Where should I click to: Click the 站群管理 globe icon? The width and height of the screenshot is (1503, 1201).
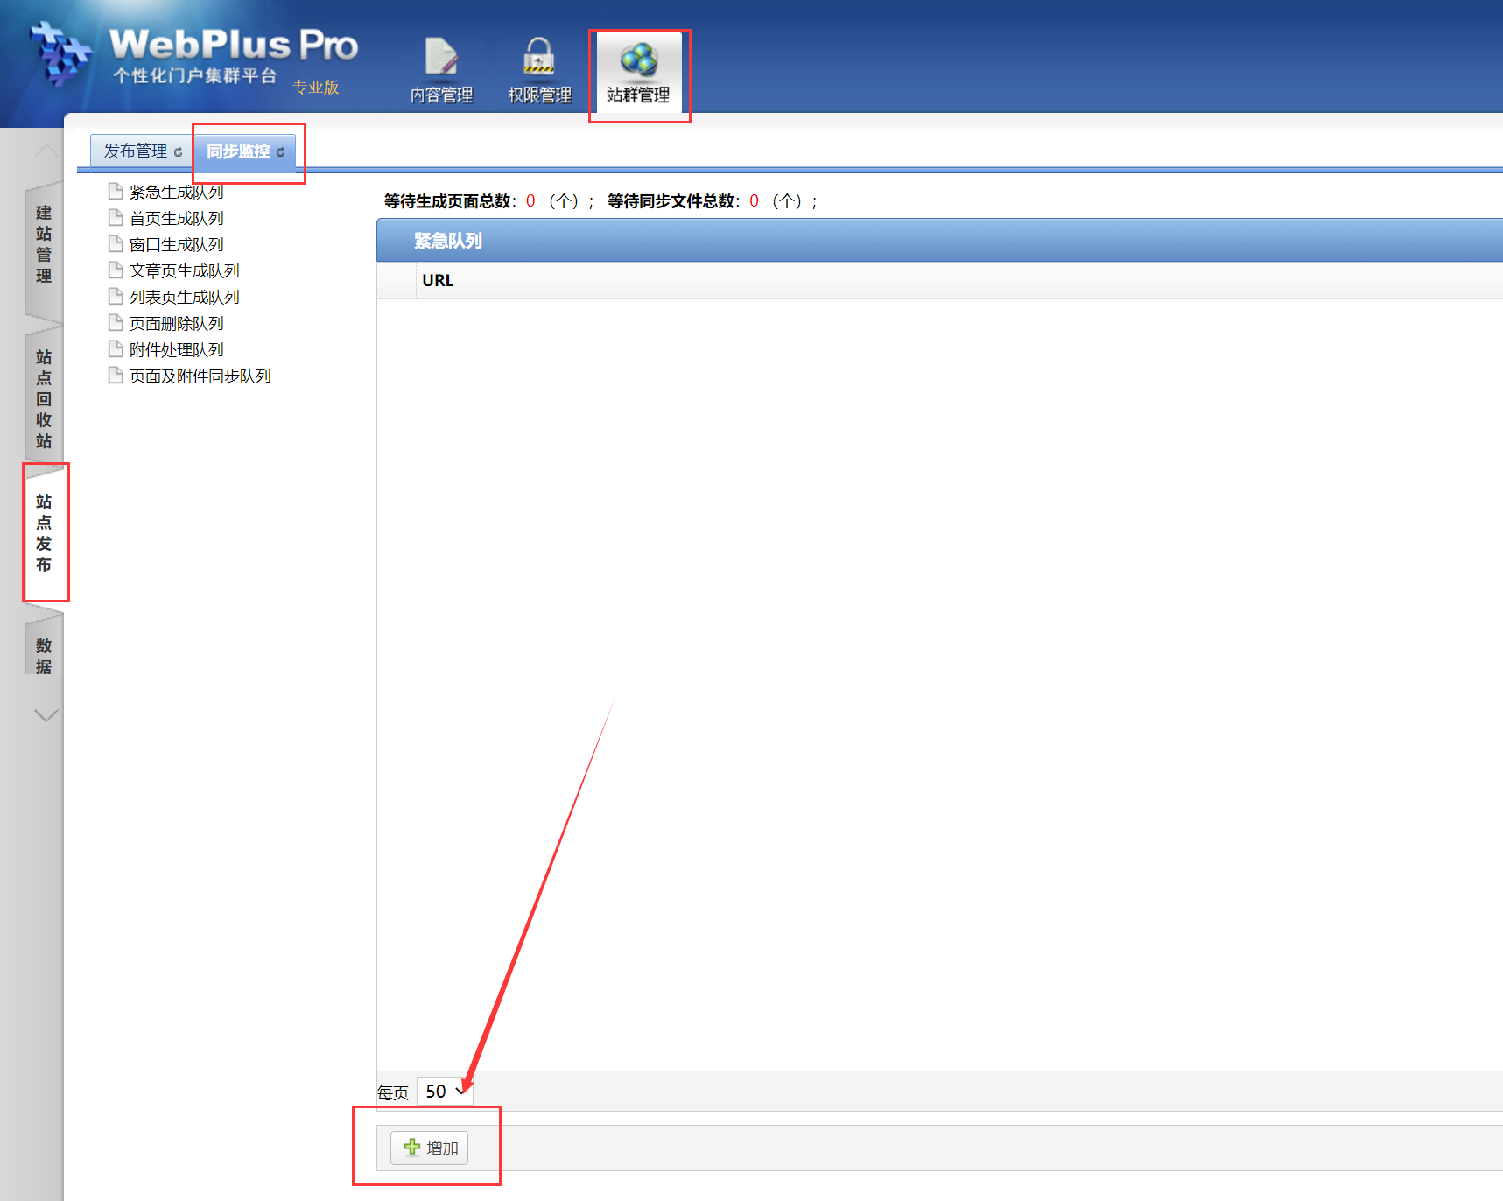(x=638, y=60)
